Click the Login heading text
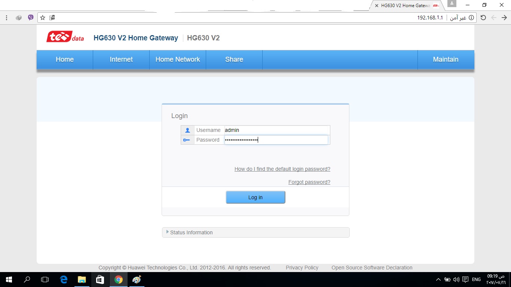Viewport: 511px width, 287px height. (180, 116)
